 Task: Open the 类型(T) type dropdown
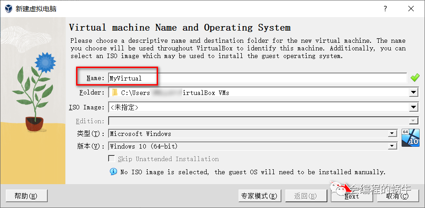click(x=392, y=134)
